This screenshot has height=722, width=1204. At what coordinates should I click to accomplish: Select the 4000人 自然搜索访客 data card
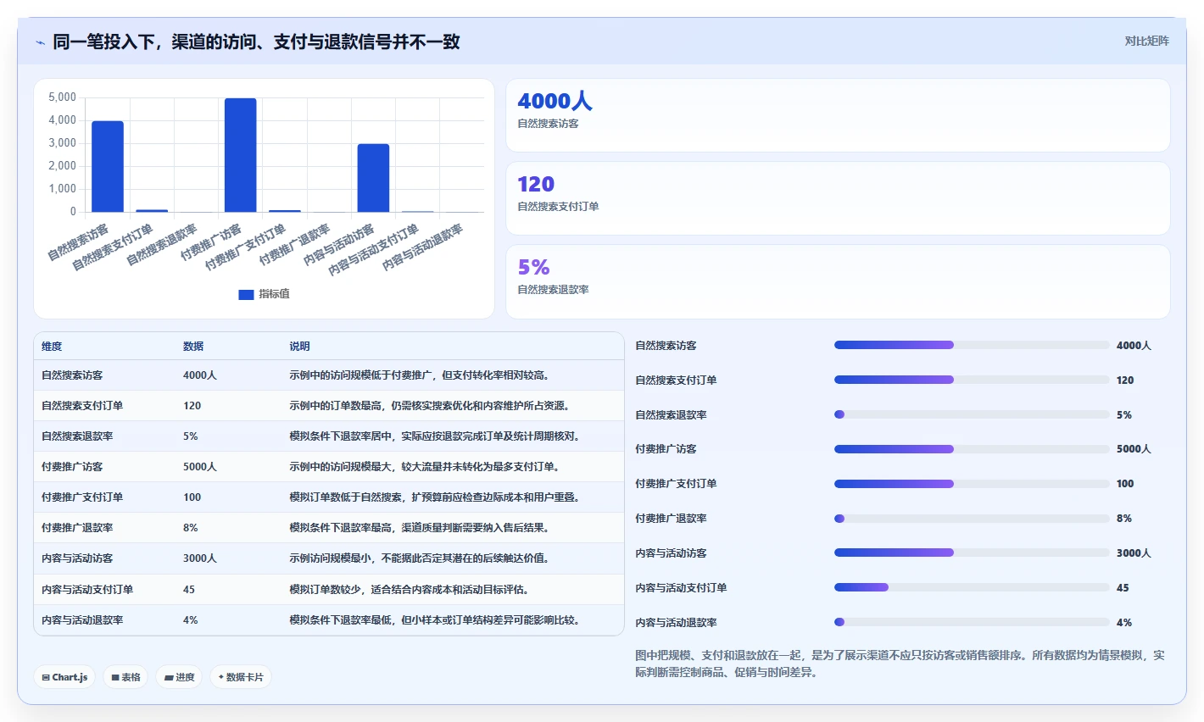838,115
